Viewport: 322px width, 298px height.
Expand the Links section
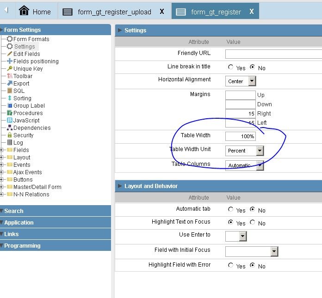coord(56,234)
